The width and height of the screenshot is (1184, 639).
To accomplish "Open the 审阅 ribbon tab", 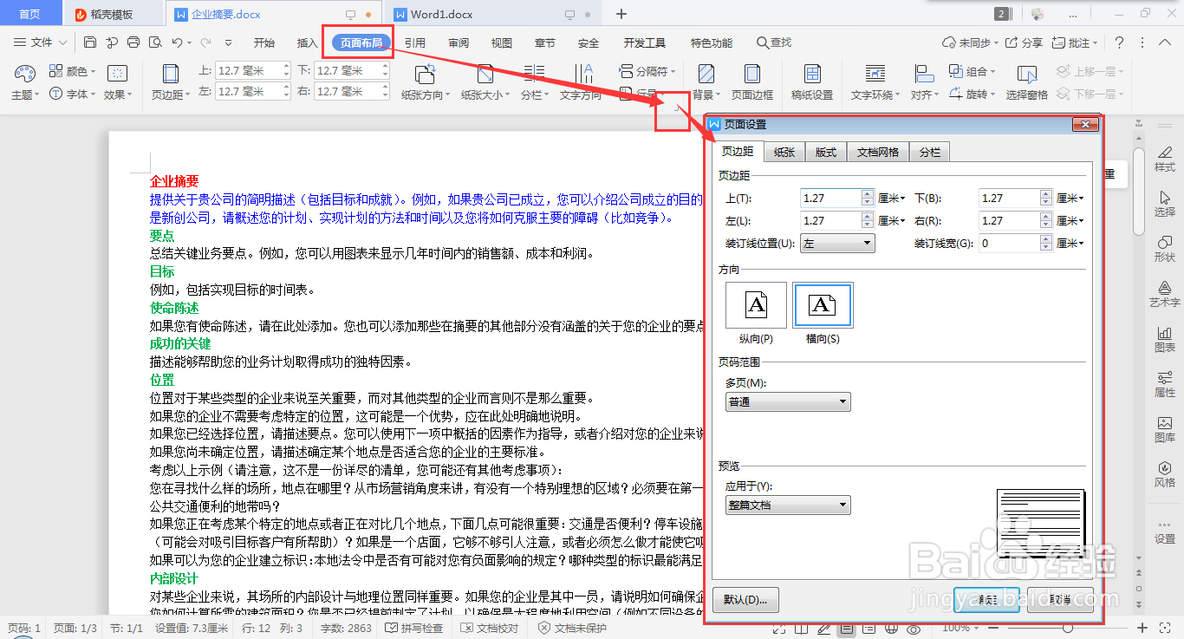I will pos(459,42).
